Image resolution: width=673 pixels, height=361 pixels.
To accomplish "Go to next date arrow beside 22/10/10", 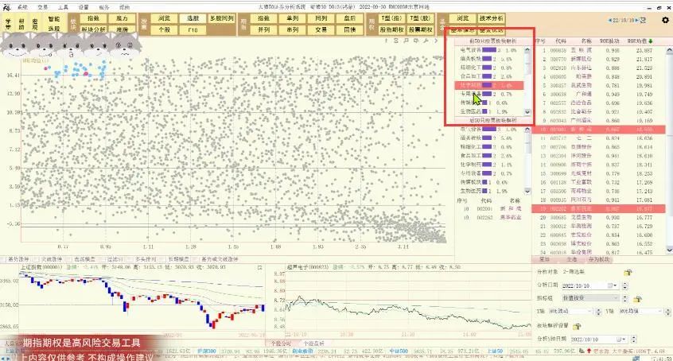I will 637,20.
